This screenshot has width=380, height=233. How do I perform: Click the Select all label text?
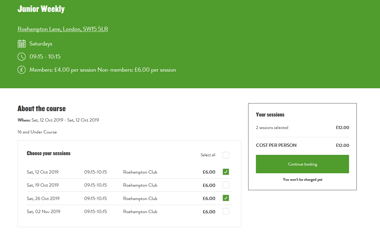(208, 155)
